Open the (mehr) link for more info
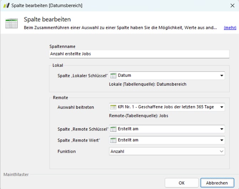This screenshot has width=239, height=189. pos(230,27)
